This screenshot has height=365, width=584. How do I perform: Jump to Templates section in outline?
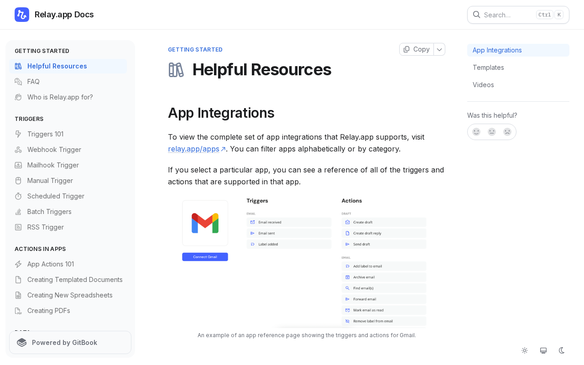[518, 68]
